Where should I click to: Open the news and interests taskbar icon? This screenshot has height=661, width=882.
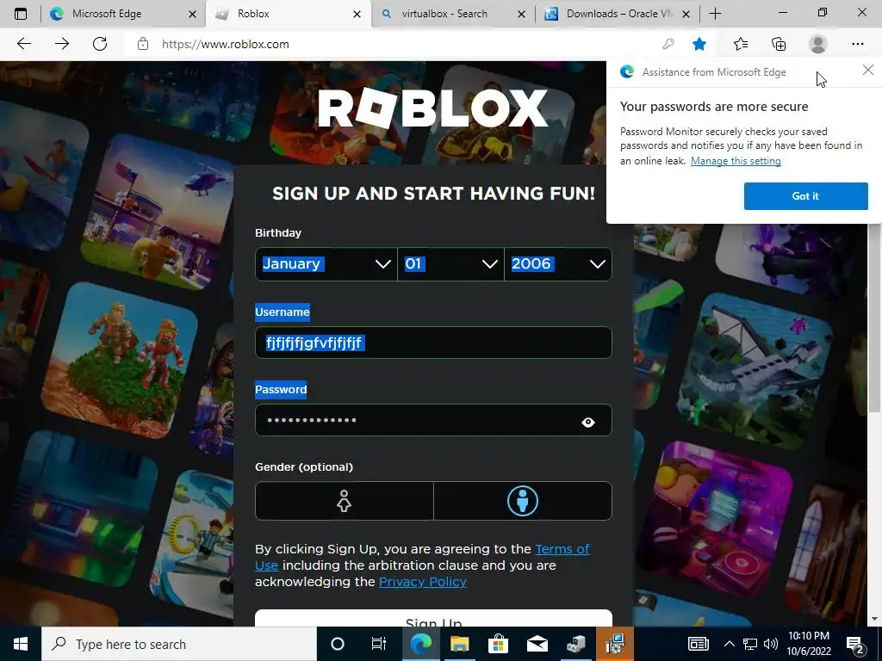click(x=698, y=644)
